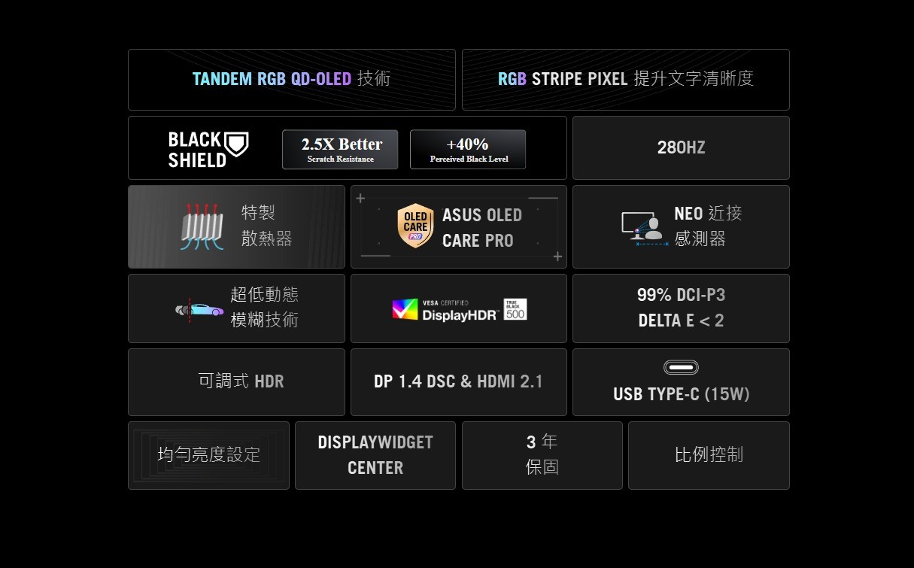Open the 比例控制 tile
Screen dimensions: 914x568
click(x=709, y=456)
